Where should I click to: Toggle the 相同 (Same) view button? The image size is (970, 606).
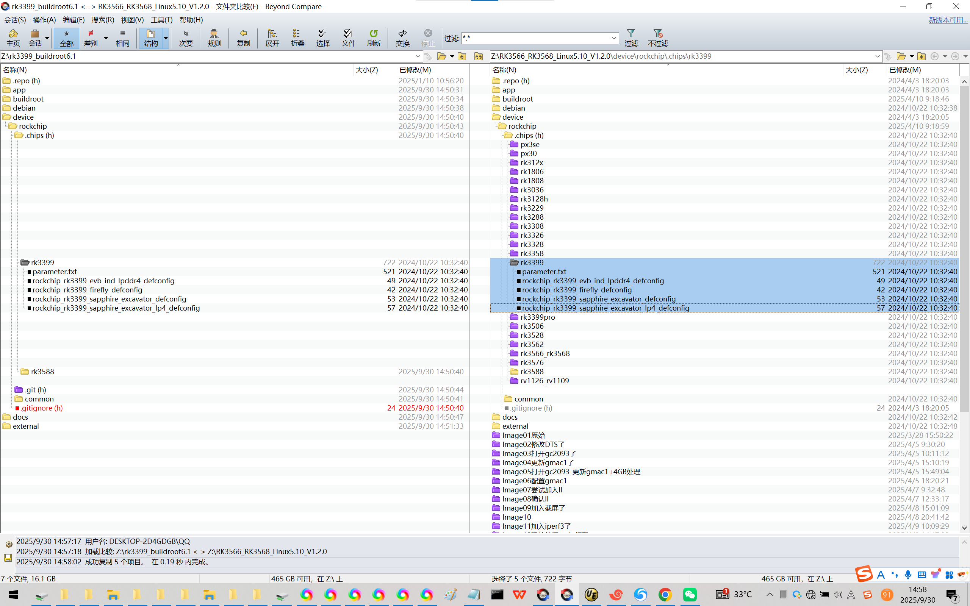coord(122,38)
